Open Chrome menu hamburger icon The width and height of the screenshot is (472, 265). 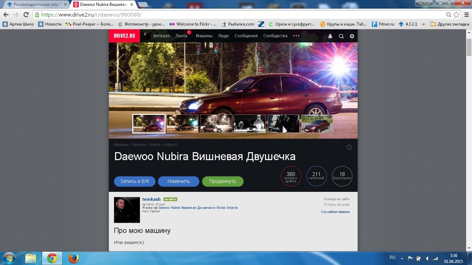[467, 14]
